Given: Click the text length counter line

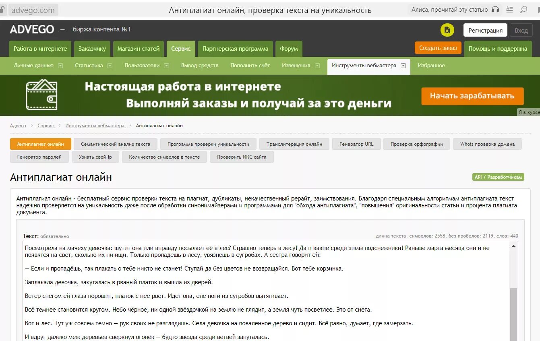Looking at the screenshot, I should point(447,236).
